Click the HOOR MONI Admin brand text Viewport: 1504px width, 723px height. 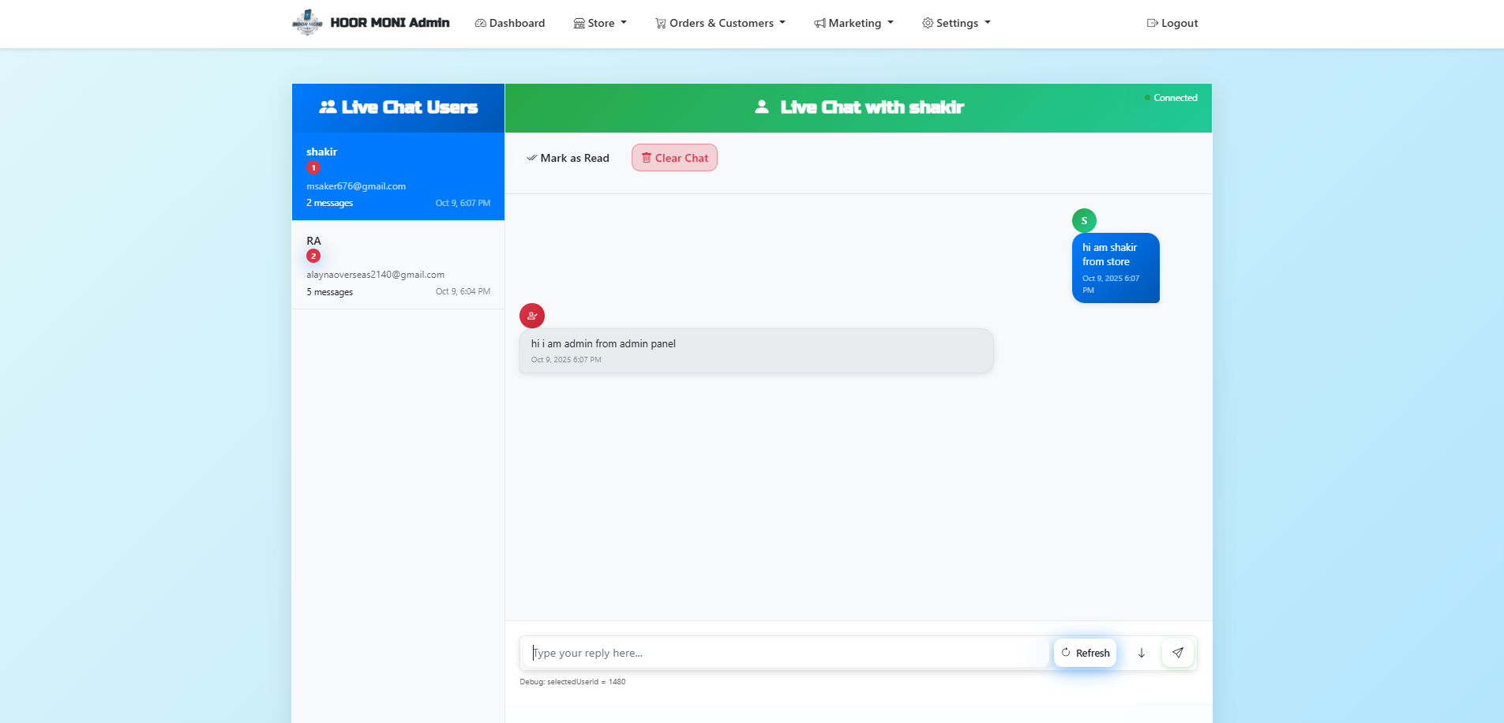click(390, 23)
